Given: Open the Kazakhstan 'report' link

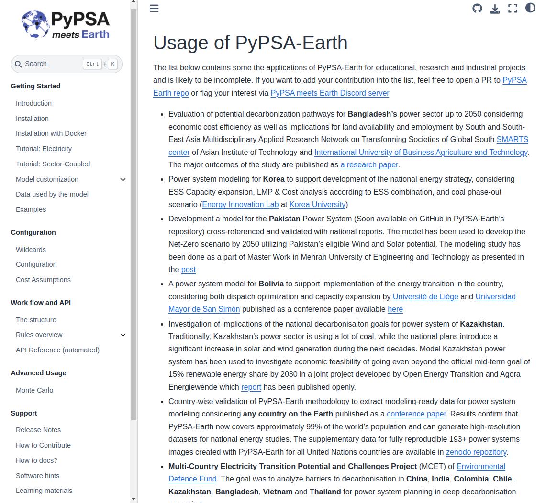Looking at the screenshot, I should pos(251,387).
